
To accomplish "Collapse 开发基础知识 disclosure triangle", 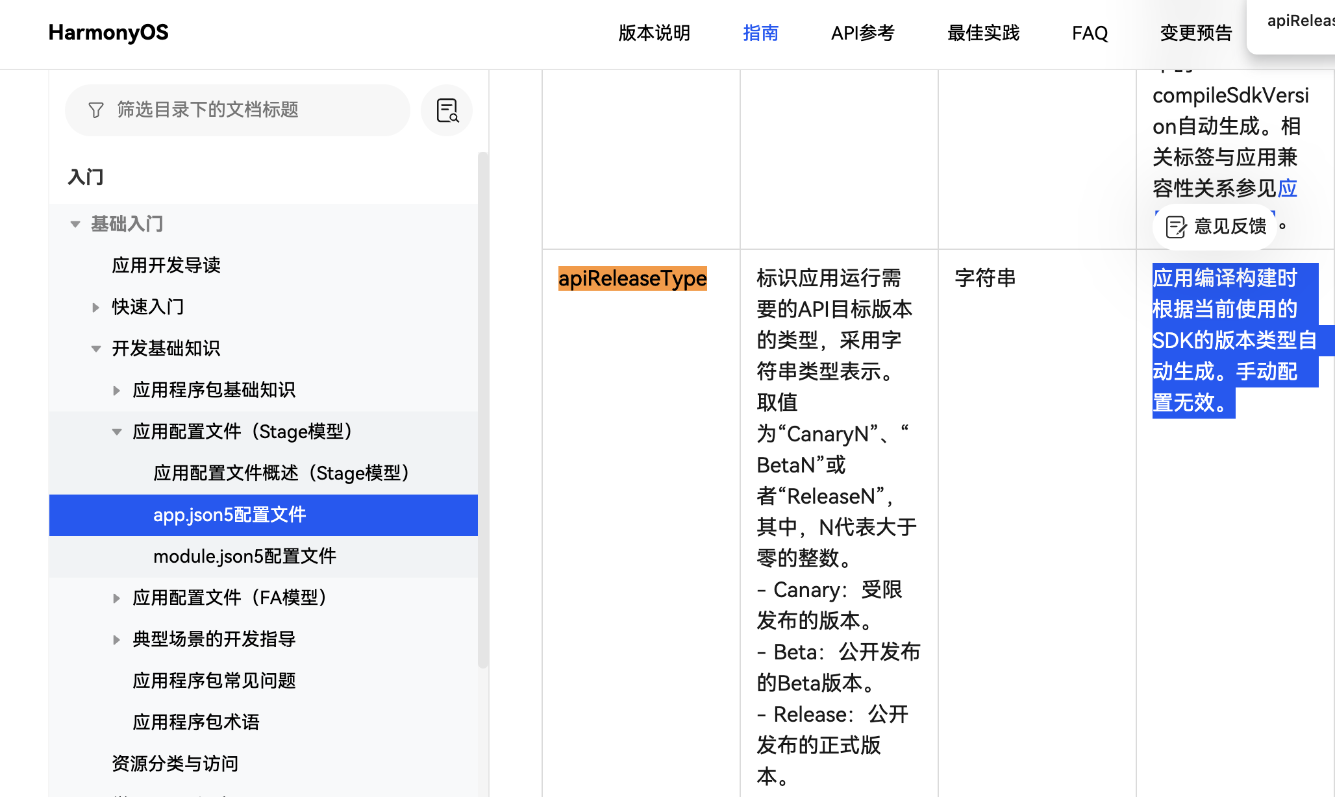I will pyautogui.click(x=96, y=349).
